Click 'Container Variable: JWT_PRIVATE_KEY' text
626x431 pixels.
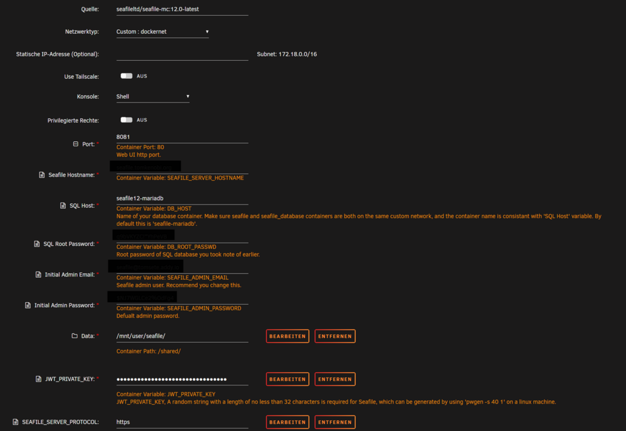[x=166, y=394]
